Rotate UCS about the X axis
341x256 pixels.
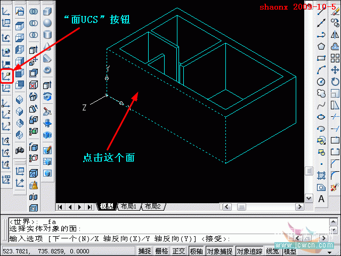(x=6, y=141)
